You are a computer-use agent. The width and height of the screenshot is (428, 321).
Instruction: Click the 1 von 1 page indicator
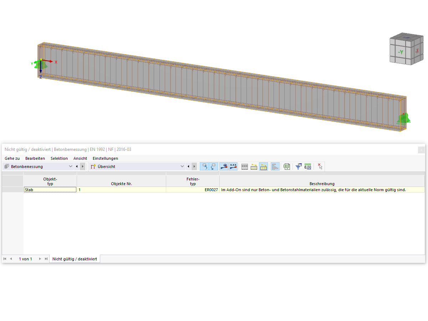click(25, 259)
